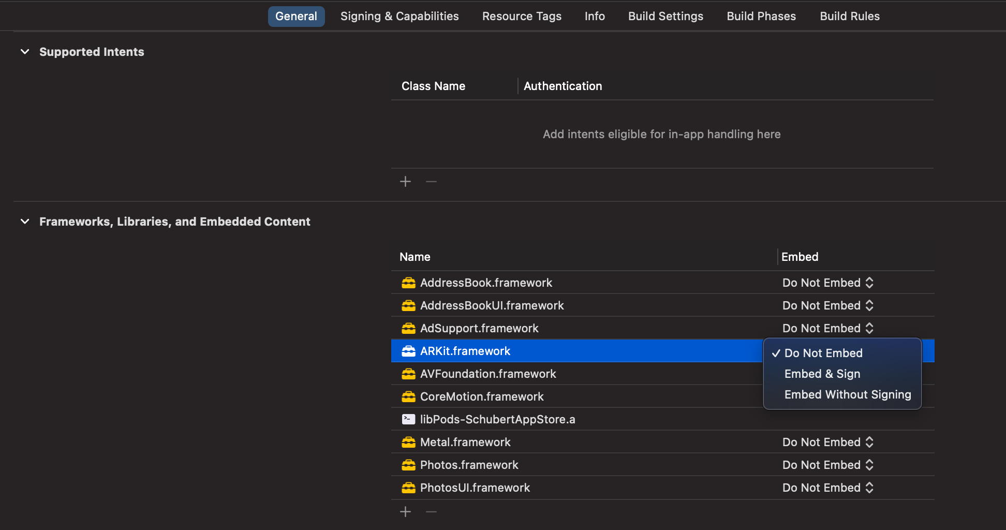Collapse the Supported Intents section

point(25,52)
